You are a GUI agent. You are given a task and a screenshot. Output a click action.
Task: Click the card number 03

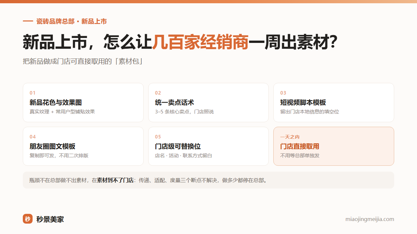coord(283,93)
